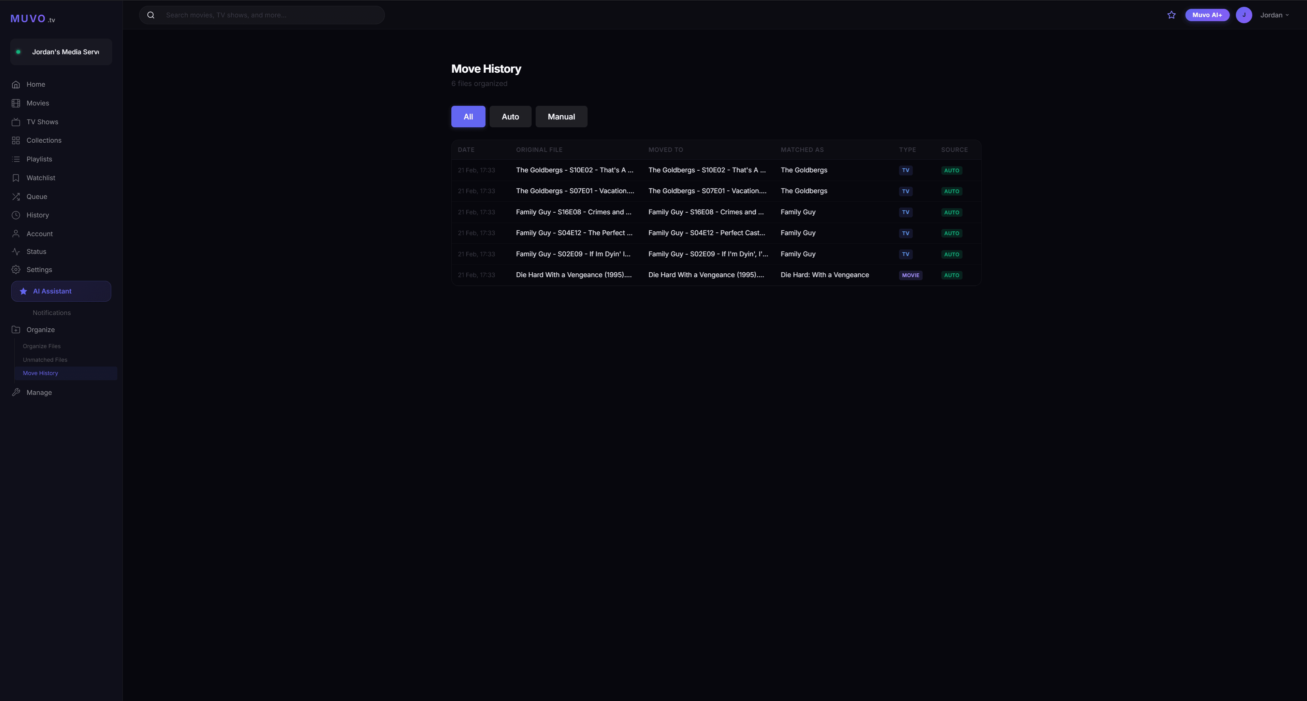
Task: Click the Collections grid icon
Action: tap(16, 140)
